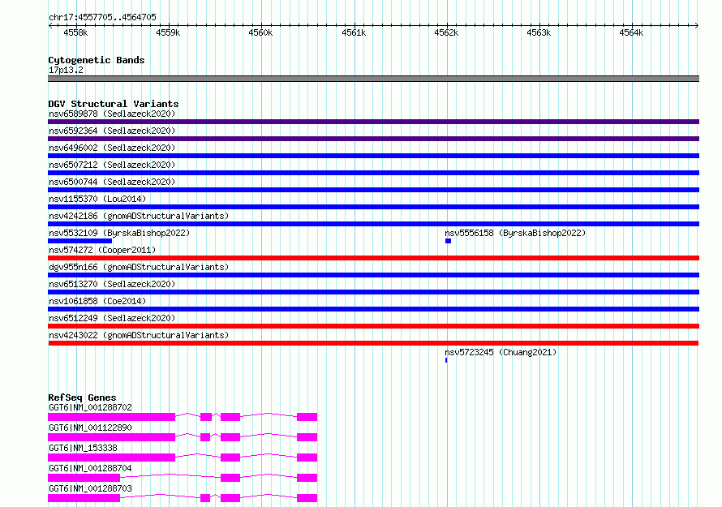Click the 4561k ruler tick label
This screenshot has height=507, width=722.
(x=354, y=32)
